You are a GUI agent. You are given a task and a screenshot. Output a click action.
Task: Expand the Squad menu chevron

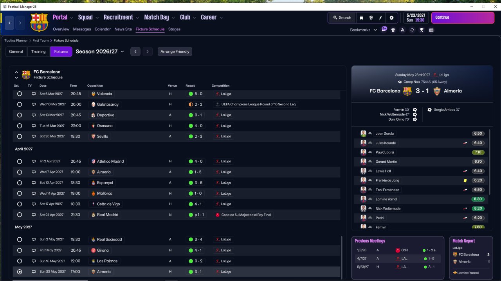click(97, 18)
